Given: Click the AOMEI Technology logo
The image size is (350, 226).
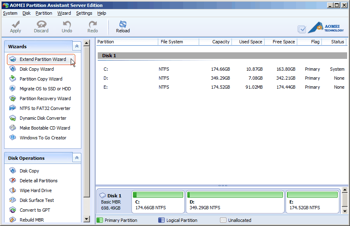Looking at the screenshot, I should point(326,28).
